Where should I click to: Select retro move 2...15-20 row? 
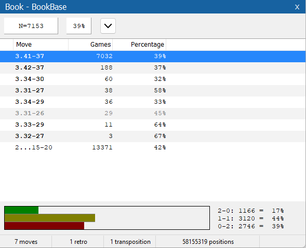(x=153, y=147)
